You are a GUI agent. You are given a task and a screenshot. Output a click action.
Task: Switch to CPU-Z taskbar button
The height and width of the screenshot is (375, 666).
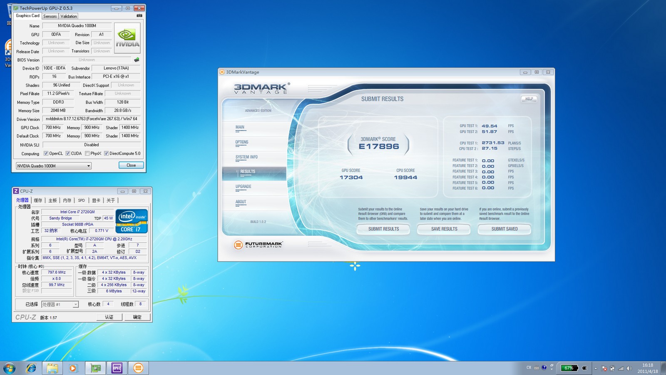click(117, 368)
